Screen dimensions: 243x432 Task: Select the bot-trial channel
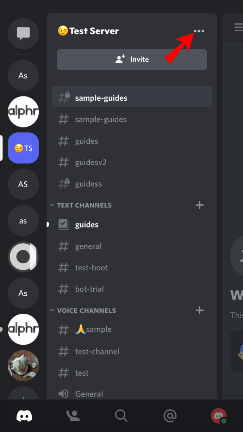pyautogui.click(x=132, y=289)
